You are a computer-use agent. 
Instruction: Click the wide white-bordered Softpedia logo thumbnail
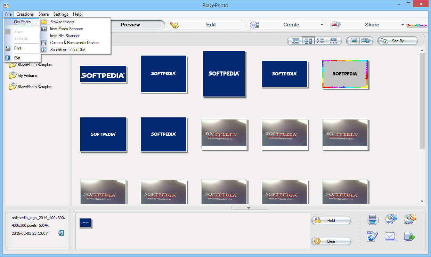103,74
